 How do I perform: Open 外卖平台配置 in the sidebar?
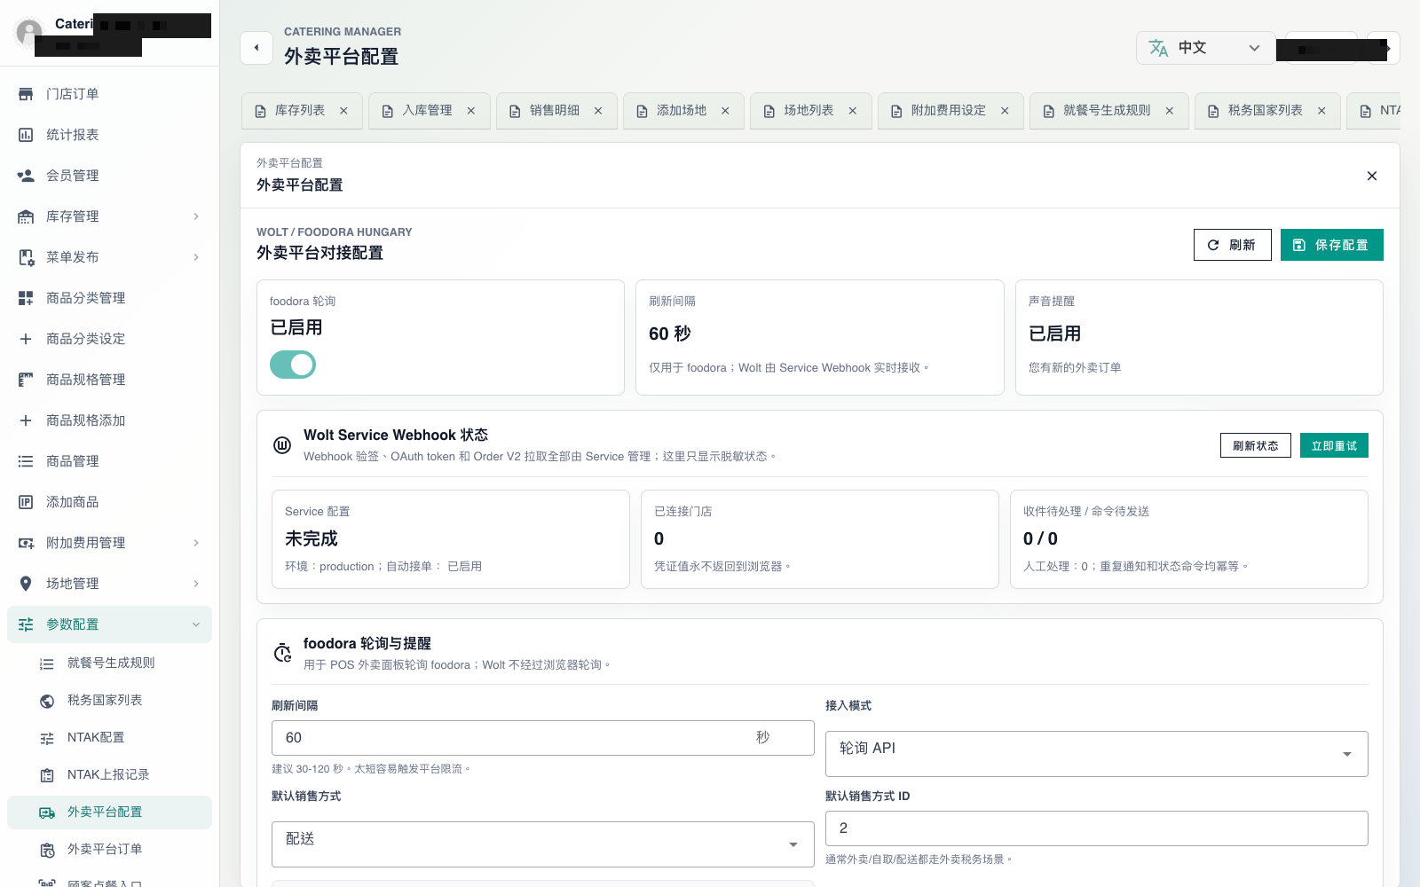[x=109, y=812]
